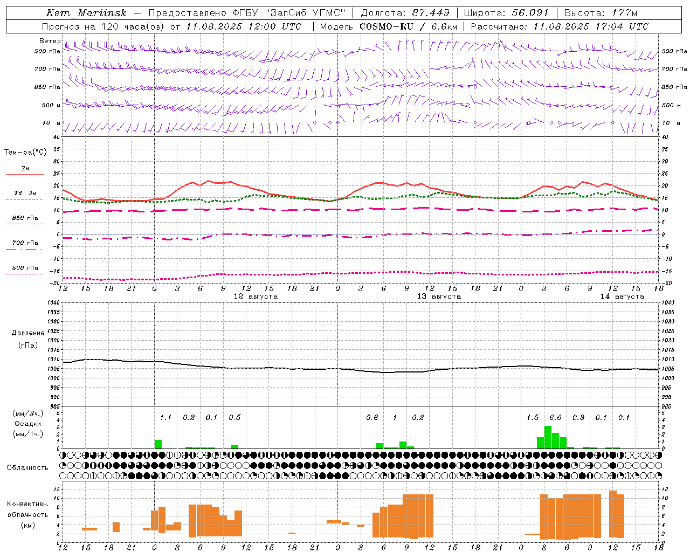Click the 'Давление' pressure panel label

(28, 333)
